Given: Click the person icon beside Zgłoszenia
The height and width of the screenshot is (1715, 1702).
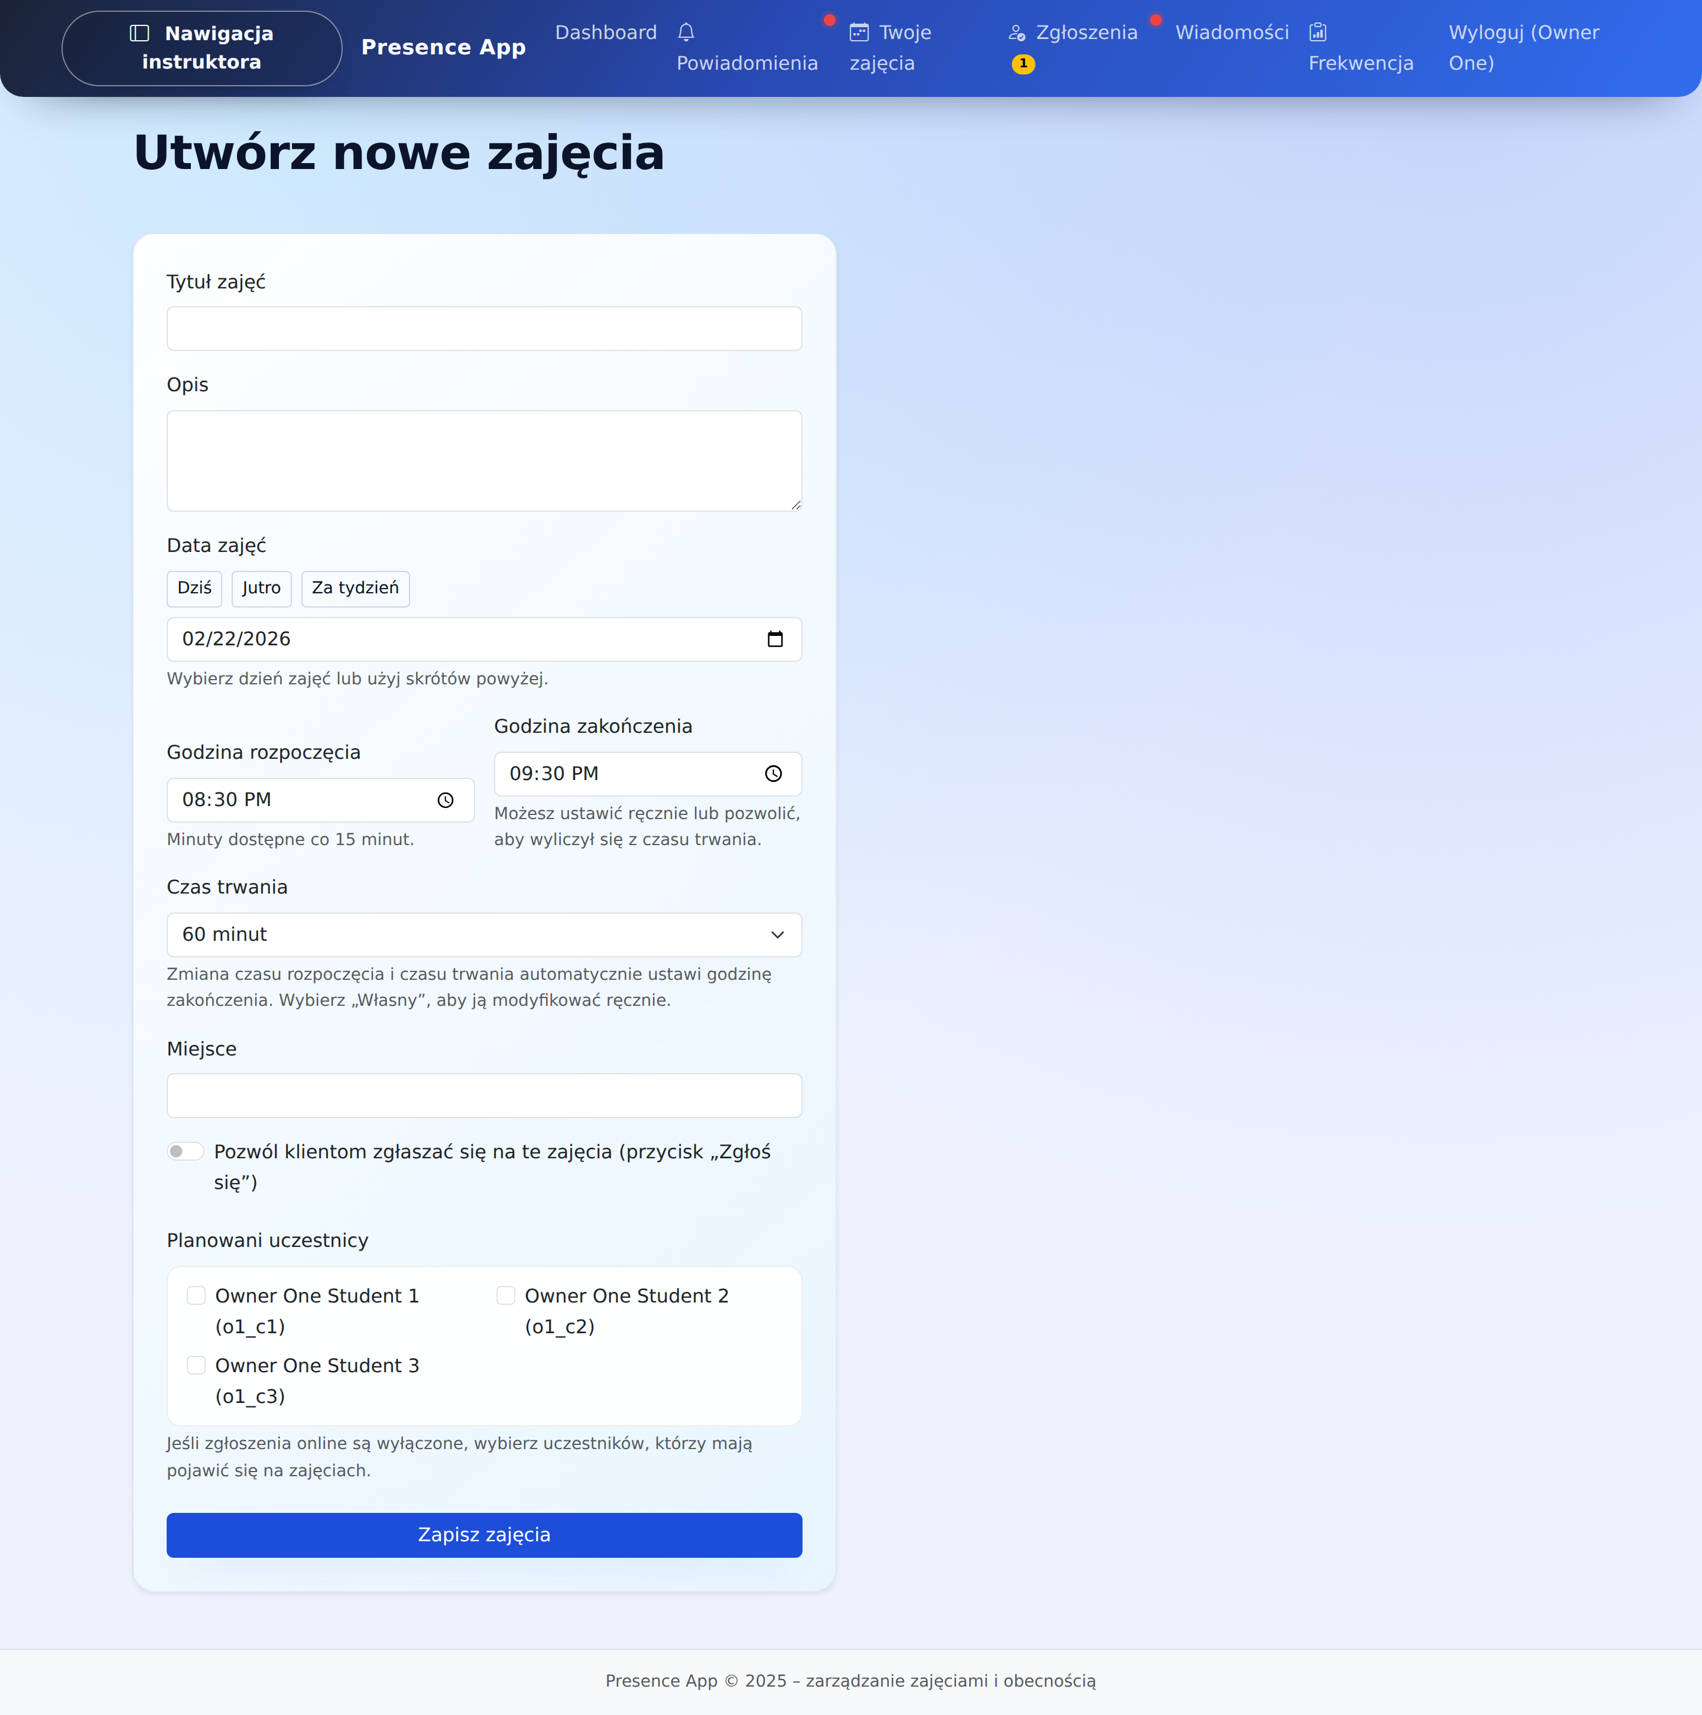Looking at the screenshot, I should pos(1016,33).
